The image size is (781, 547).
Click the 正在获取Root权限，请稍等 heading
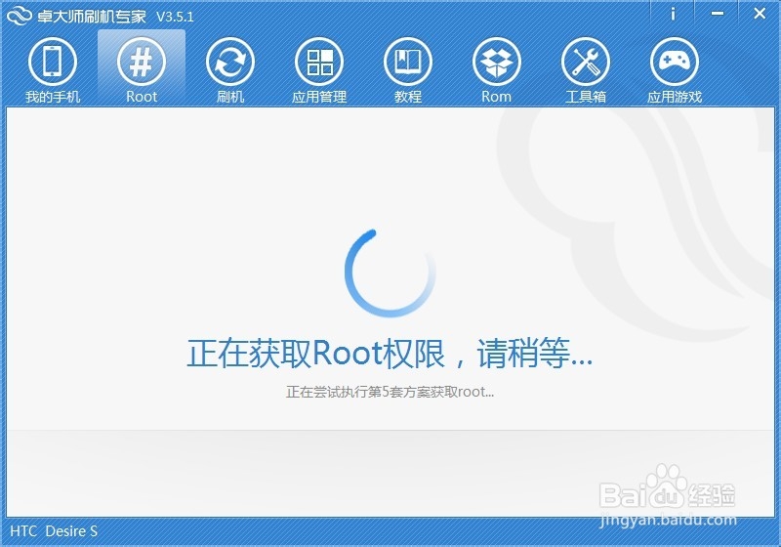pos(390,354)
